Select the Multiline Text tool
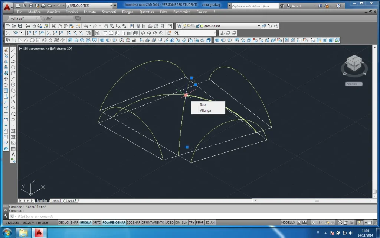Screen dimensions: 380x238 coord(13,154)
